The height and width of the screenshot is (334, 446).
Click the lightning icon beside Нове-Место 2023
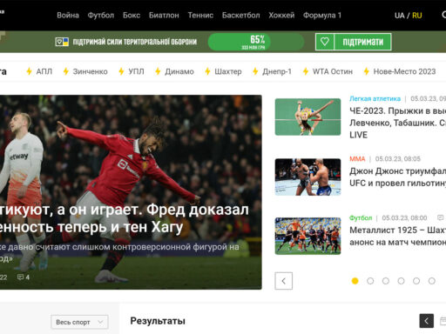tap(367, 71)
